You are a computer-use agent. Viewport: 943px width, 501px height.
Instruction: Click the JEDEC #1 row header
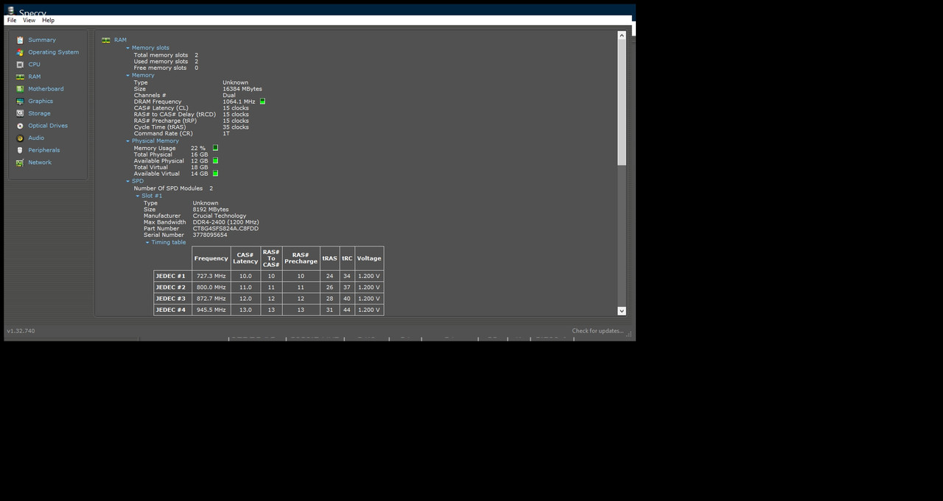[x=172, y=276]
